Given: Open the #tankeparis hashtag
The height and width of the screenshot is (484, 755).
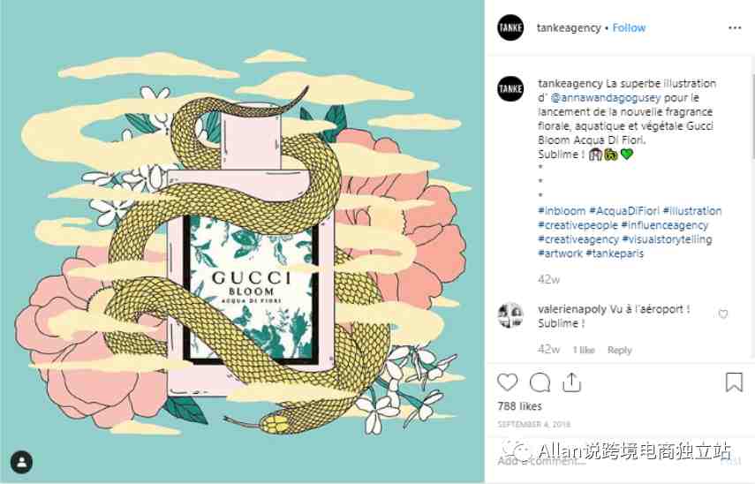Looking at the screenshot, I should coord(615,253).
